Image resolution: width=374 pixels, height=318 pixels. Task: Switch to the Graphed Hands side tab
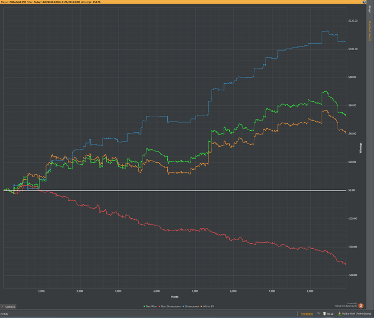pyautogui.click(x=370, y=31)
